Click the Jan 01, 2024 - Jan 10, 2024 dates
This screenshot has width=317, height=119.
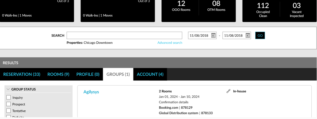(179, 97)
